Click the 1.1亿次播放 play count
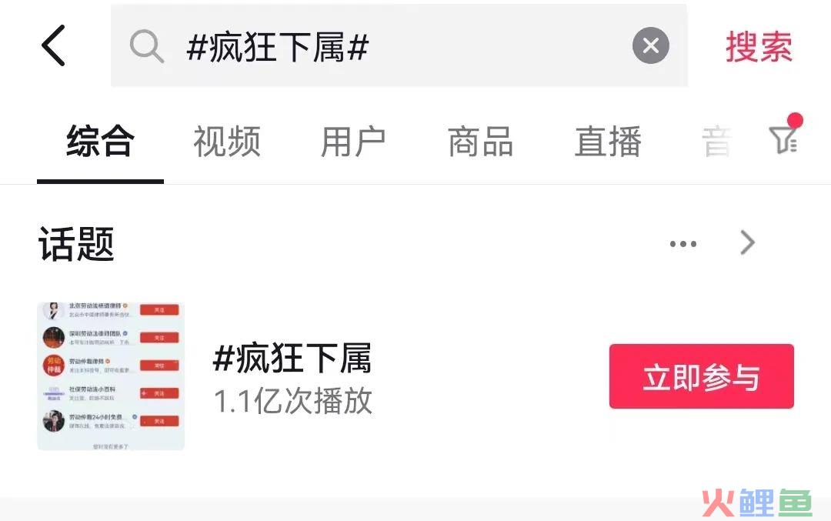Image resolution: width=831 pixels, height=521 pixels. click(x=293, y=401)
